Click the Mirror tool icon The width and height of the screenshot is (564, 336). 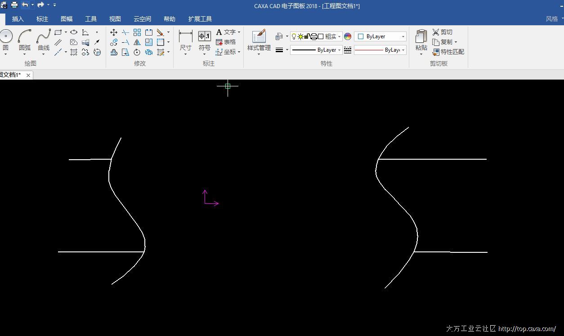click(x=137, y=42)
